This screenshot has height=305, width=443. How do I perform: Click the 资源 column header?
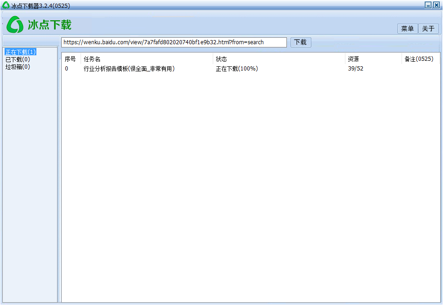point(373,59)
